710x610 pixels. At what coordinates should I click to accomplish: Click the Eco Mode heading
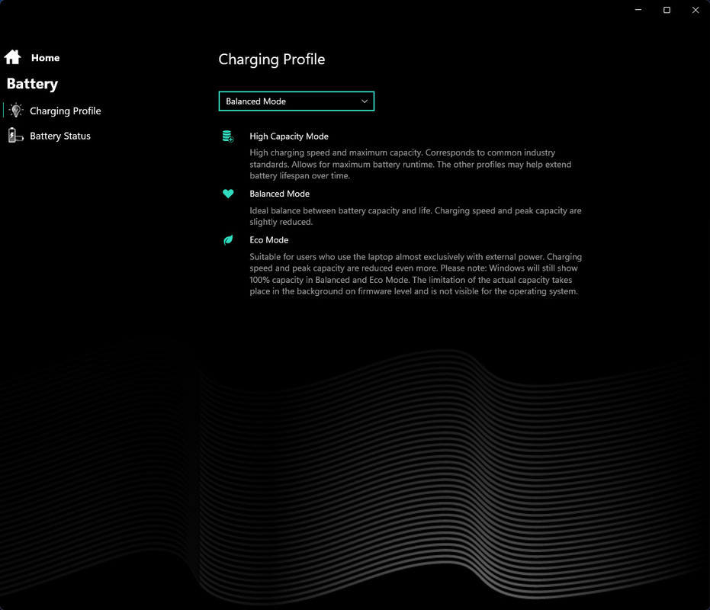pyautogui.click(x=269, y=240)
